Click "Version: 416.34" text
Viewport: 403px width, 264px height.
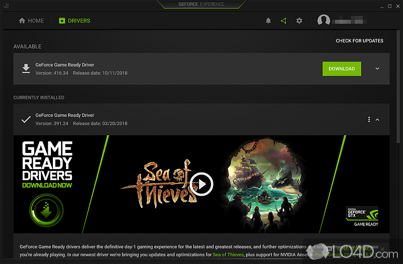(52, 73)
